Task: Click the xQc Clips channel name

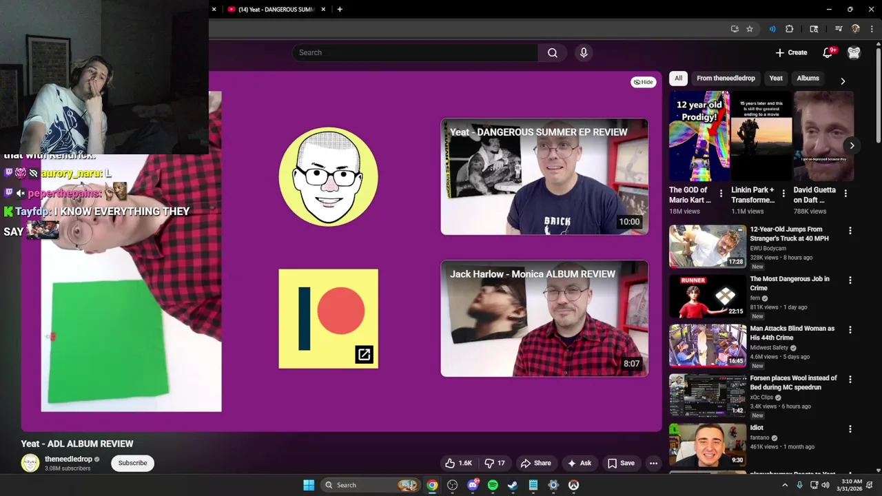Action: 761,397
